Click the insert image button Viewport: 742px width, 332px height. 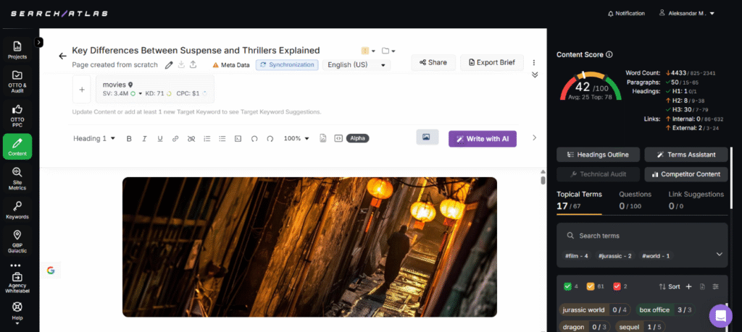pyautogui.click(x=428, y=137)
